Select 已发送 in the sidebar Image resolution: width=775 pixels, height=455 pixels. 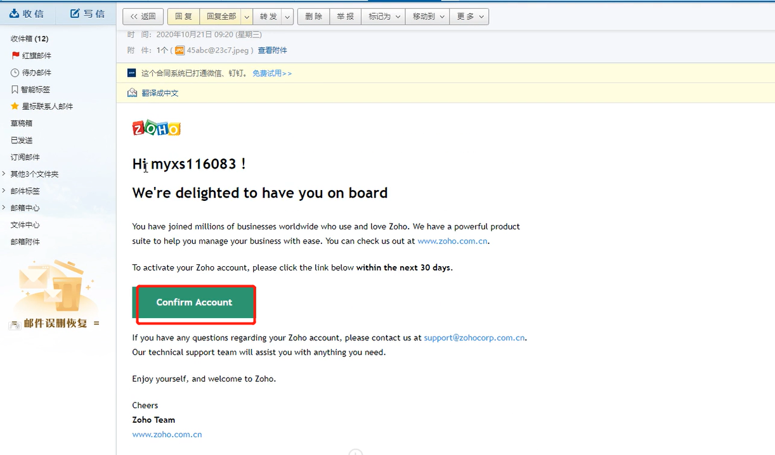tap(22, 141)
